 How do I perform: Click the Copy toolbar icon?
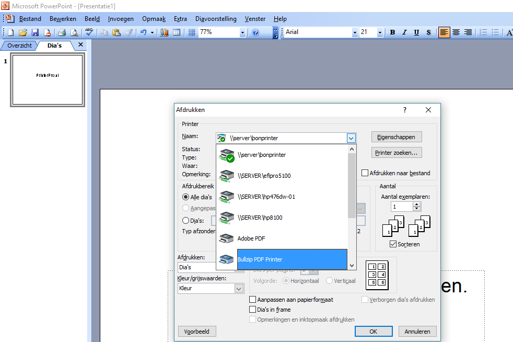click(104, 32)
